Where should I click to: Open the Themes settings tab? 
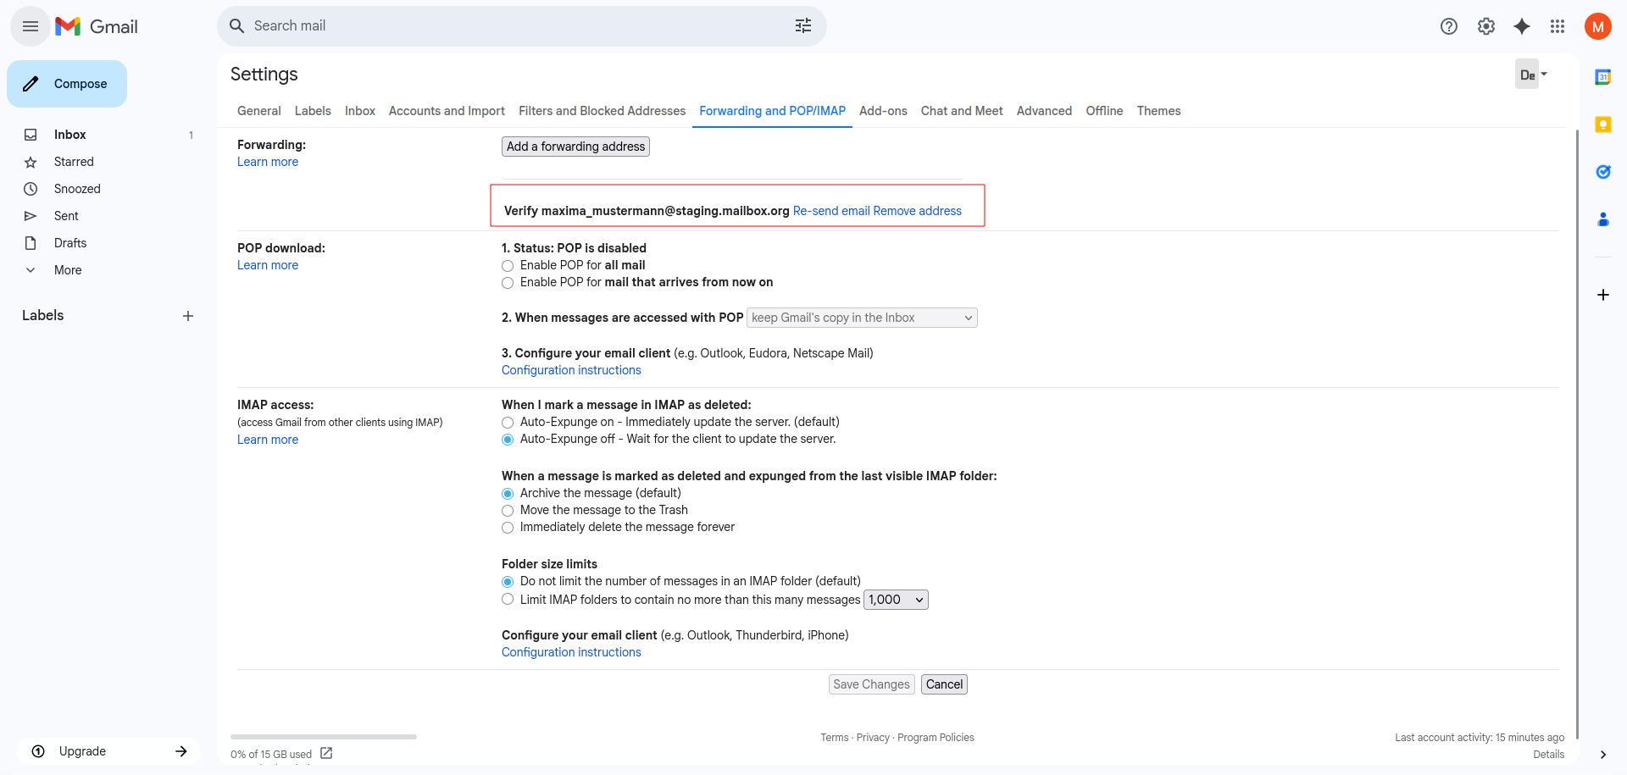tap(1158, 111)
